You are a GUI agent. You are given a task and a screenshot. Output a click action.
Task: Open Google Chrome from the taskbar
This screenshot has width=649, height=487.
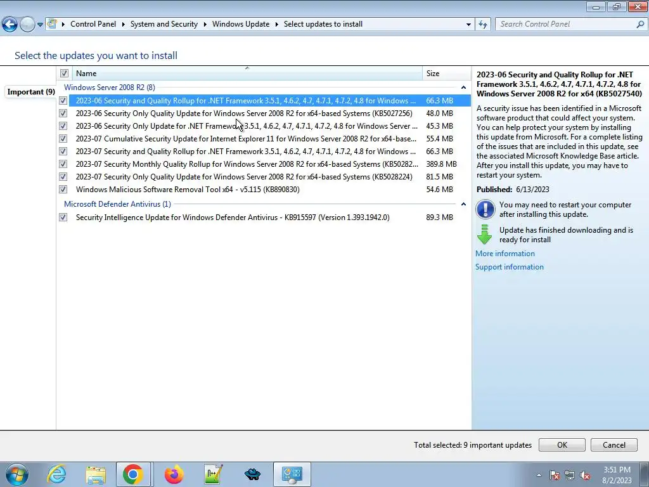[133, 474]
